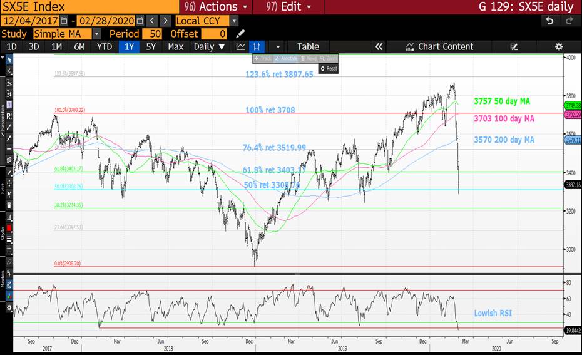Expand the chart type options arrow

tap(278, 47)
